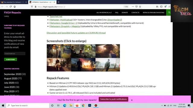
Task: Open the Windows Start menu
Action: point(3,105)
